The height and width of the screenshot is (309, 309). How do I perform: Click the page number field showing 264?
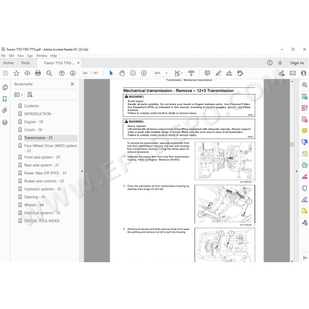point(85,73)
